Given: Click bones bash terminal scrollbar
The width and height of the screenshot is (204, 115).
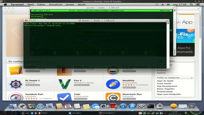Looking at the screenshot, I should coord(168,45).
